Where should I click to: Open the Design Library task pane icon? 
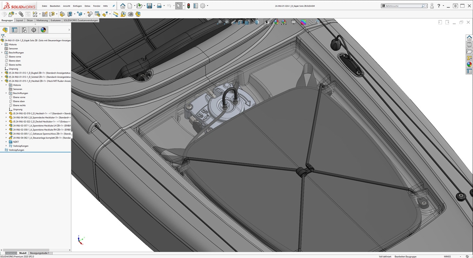[x=469, y=45]
